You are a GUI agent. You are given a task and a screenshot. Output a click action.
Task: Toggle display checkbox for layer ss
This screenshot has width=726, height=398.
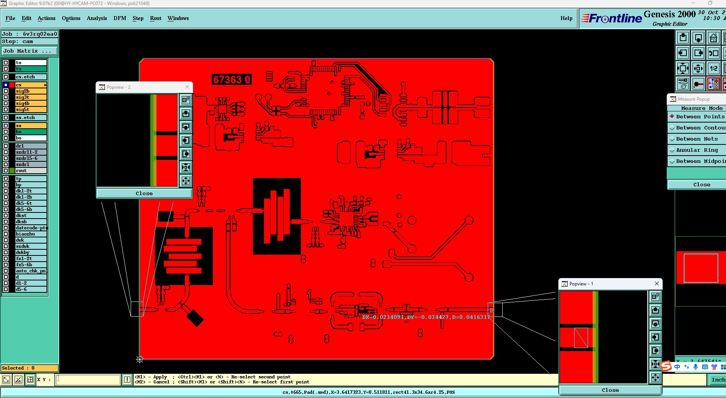point(6,126)
